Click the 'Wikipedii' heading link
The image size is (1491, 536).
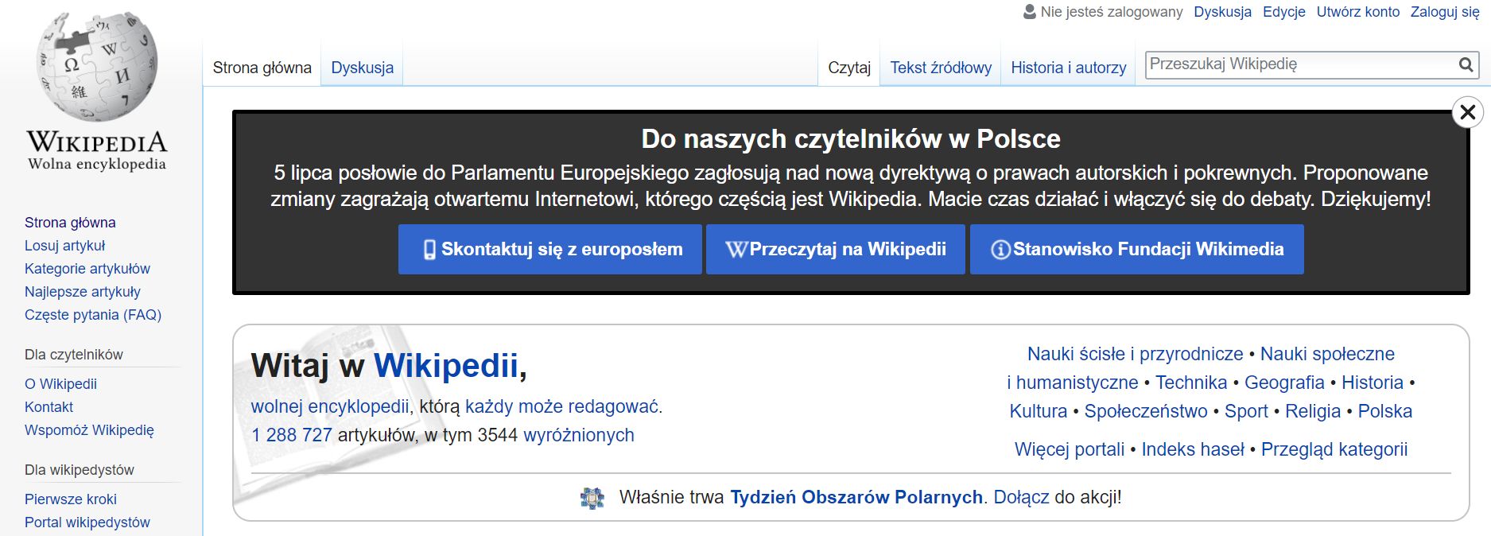pyautogui.click(x=446, y=366)
